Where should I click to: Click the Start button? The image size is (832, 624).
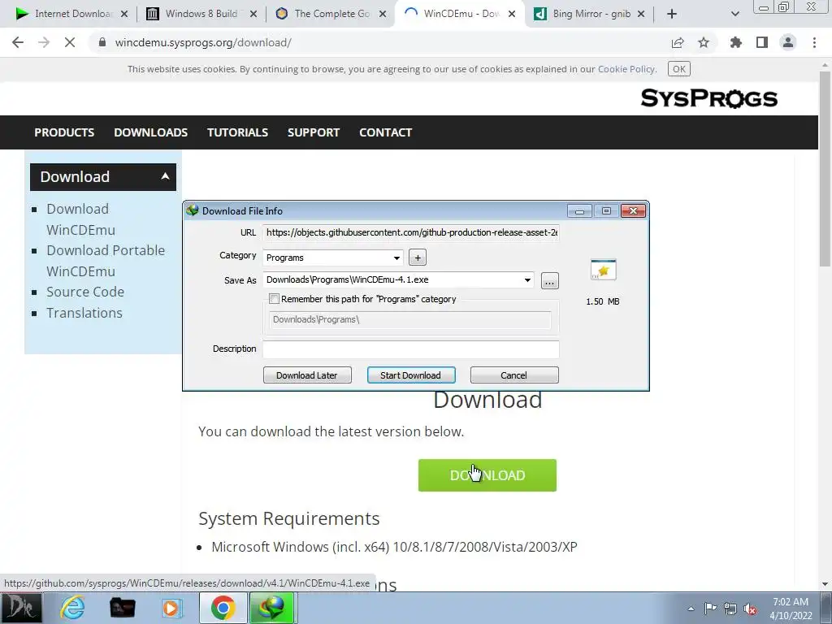[x=21, y=608]
